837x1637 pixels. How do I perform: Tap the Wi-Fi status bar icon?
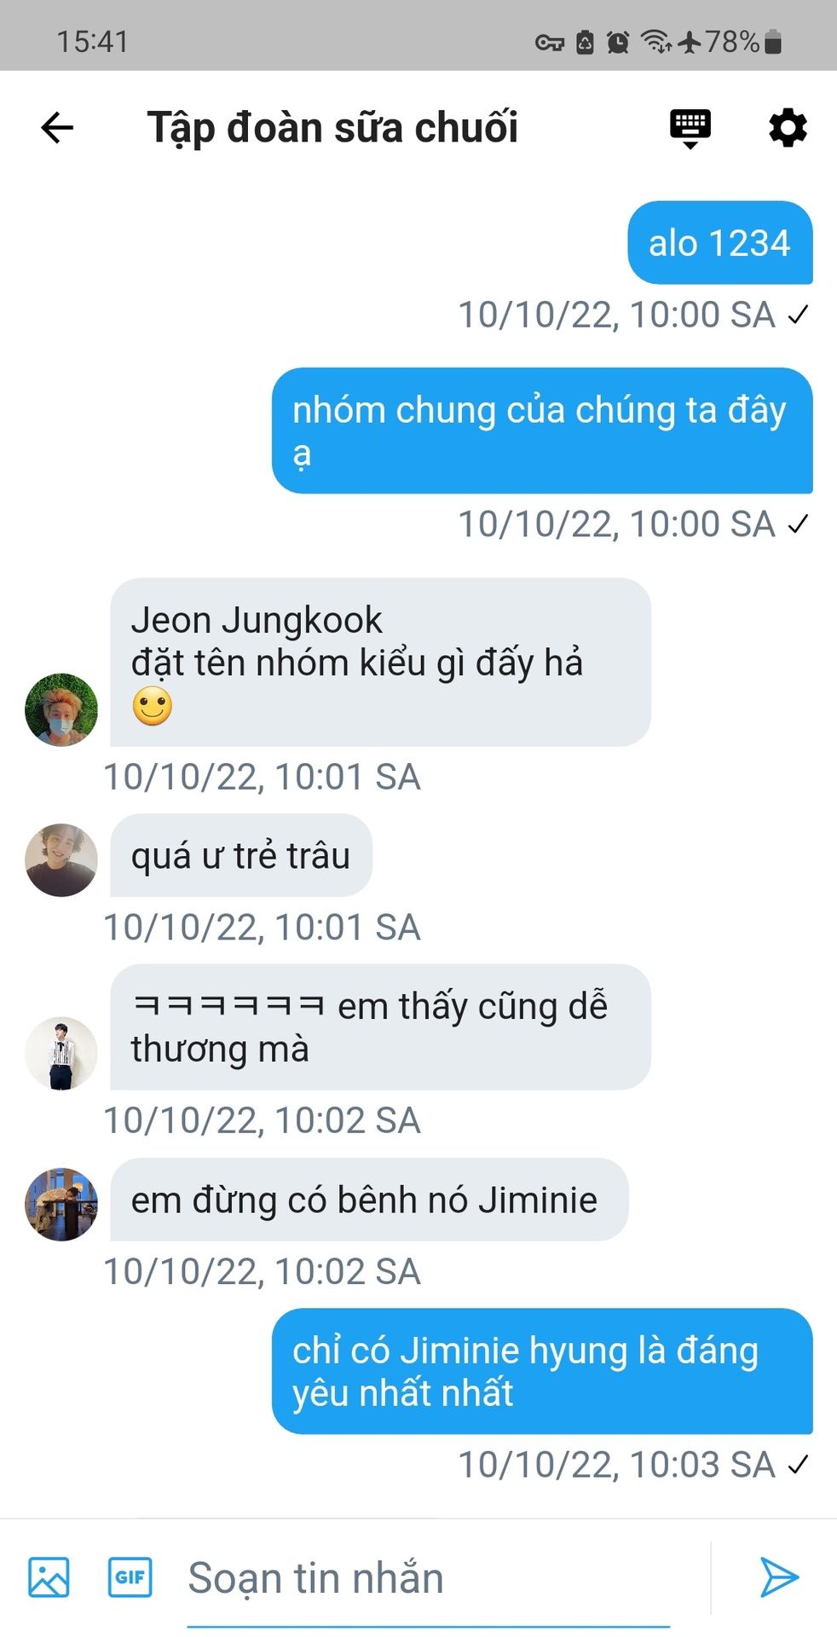[x=656, y=42]
